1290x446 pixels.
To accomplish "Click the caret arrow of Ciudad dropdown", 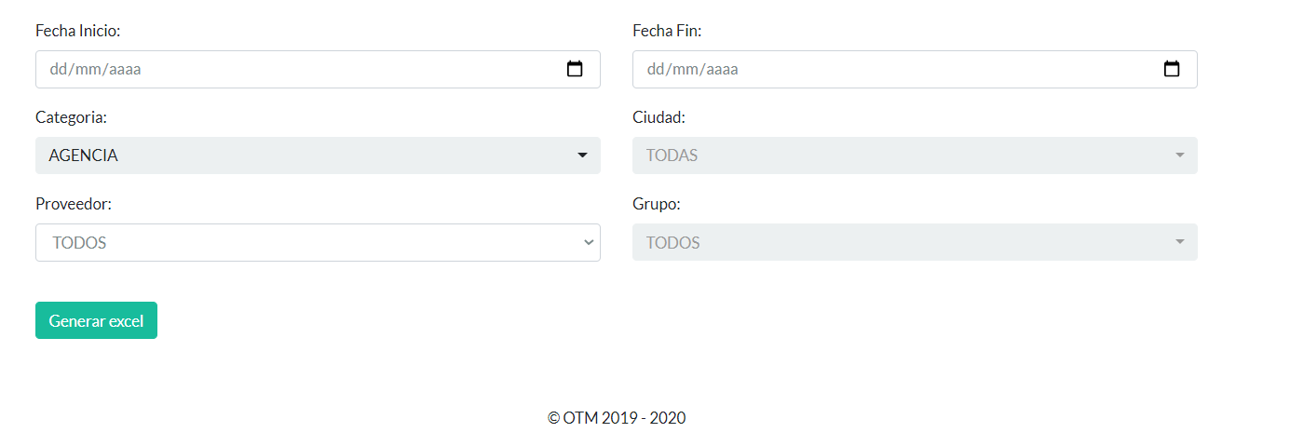I will tap(1179, 155).
